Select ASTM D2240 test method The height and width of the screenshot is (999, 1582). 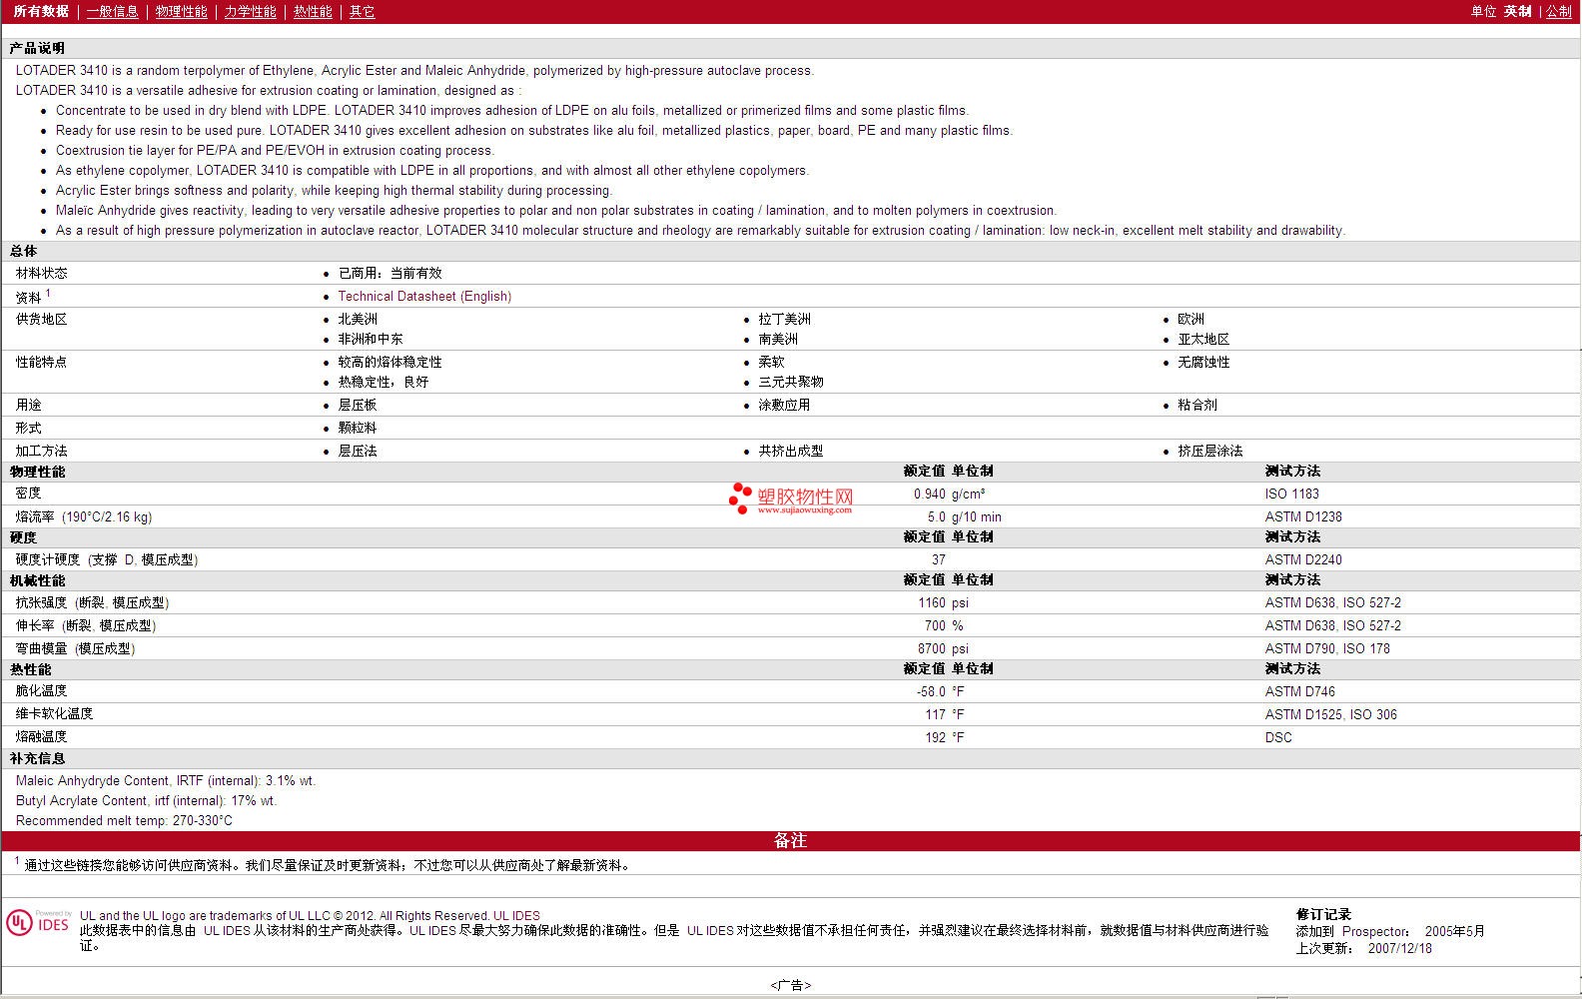point(1303,559)
